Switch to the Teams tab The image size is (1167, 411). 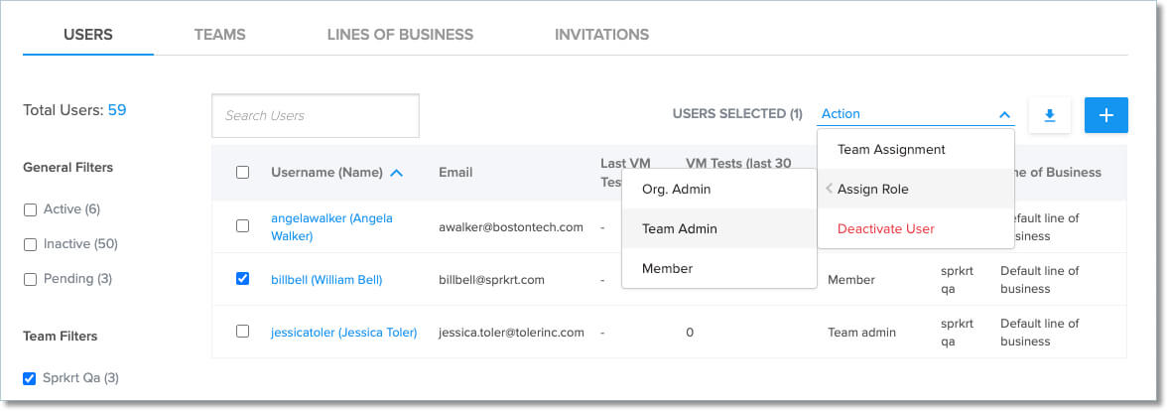[219, 35]
